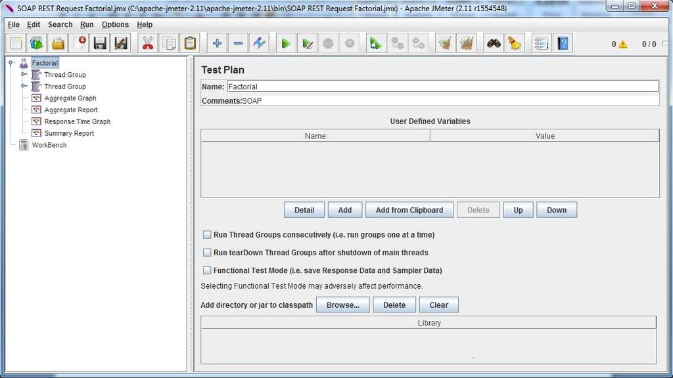Click the Toggle enable/disable toolbar icon

click(x=259, y=43)
